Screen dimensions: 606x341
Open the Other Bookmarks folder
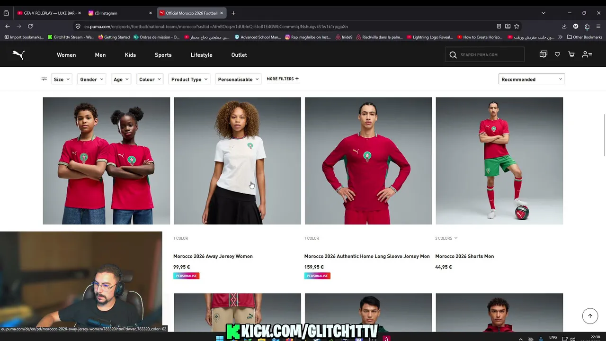coord(584,37)
